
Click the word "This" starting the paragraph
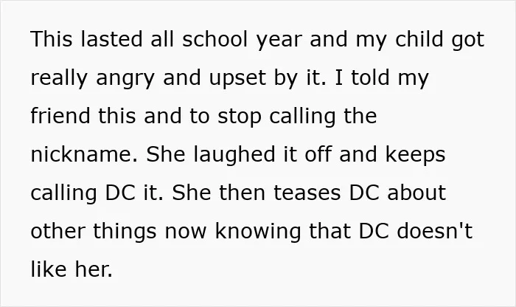[51, 39]
